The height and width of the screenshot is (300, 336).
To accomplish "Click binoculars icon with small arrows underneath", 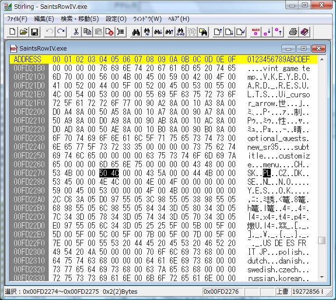I will pyautogui.click(x=147, y=32).
